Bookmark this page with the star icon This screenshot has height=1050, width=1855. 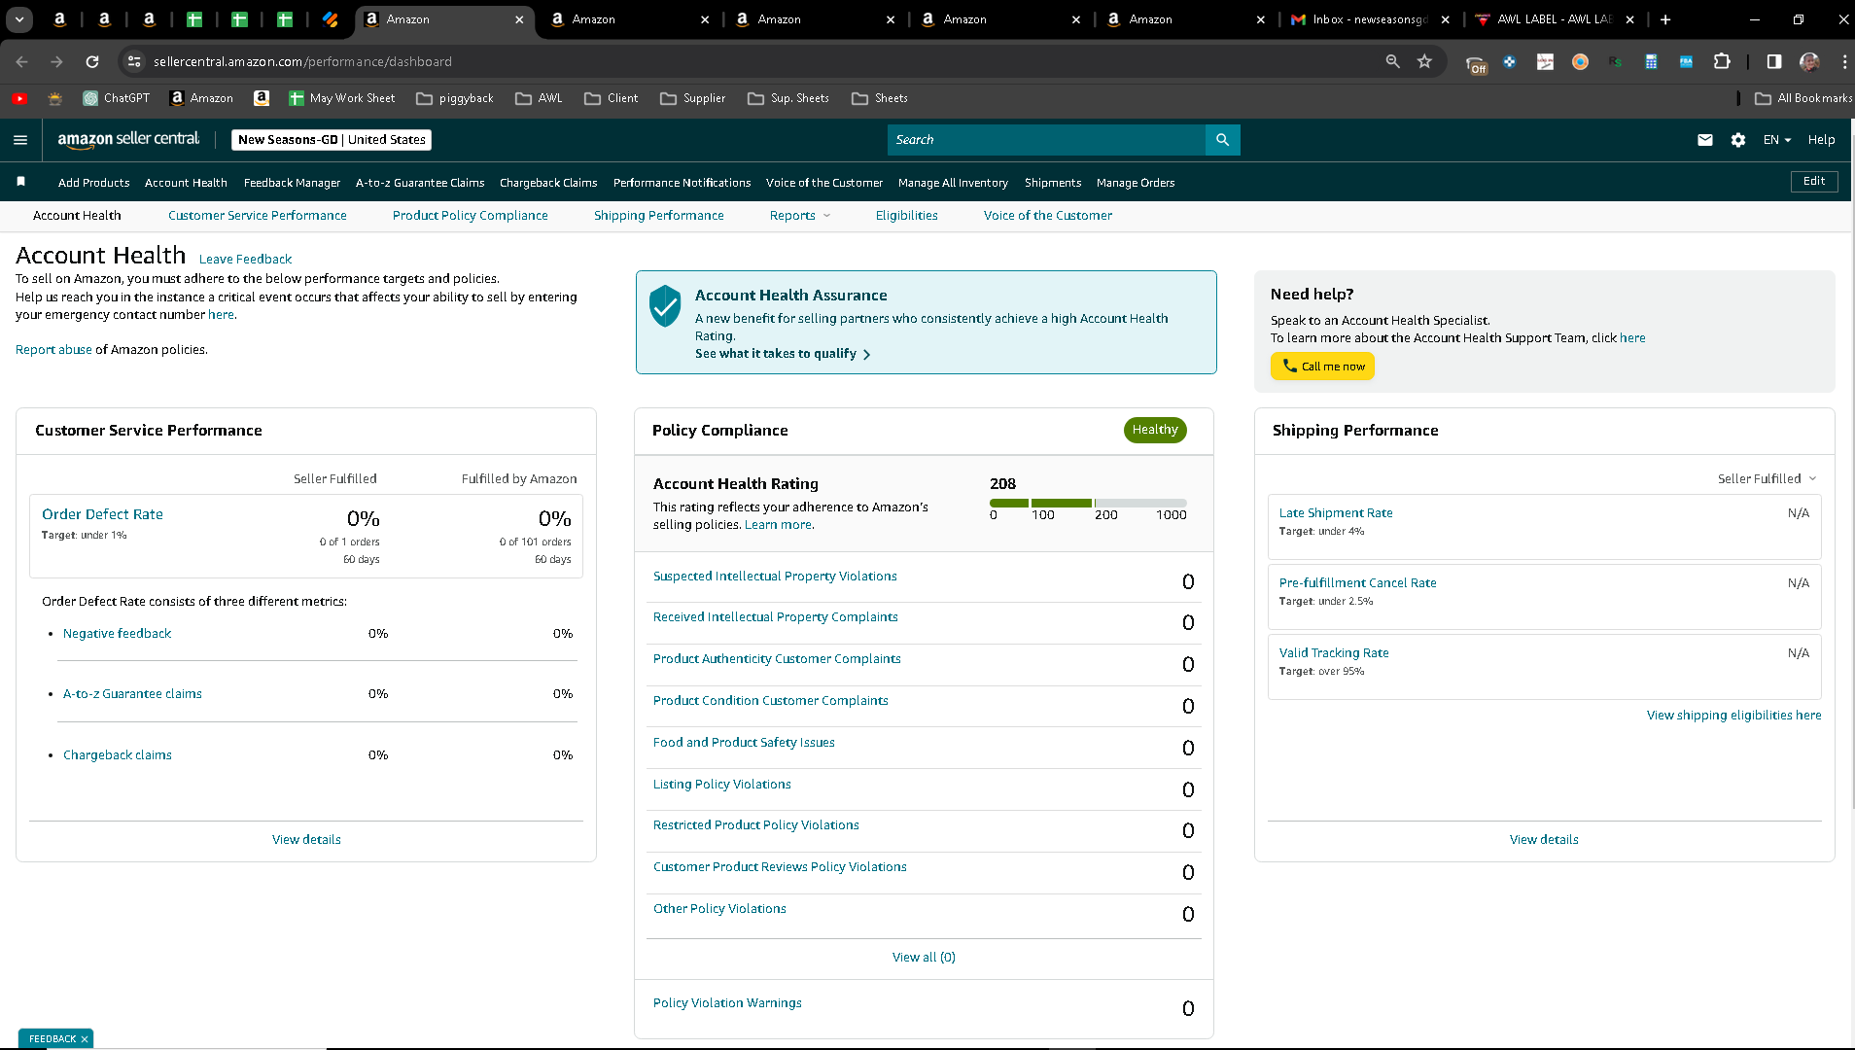[x=1425, y=61]
